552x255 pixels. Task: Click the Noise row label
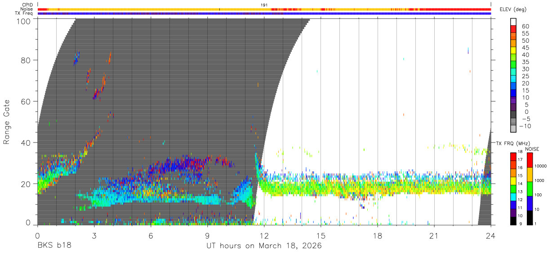27,9
